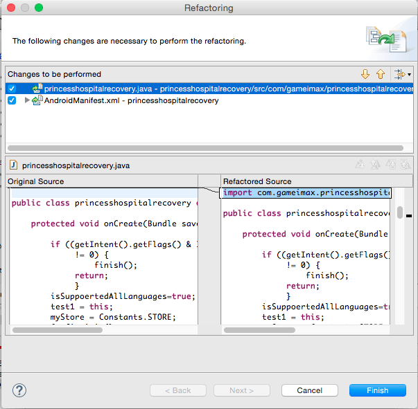Click 'finish();' line in Original Source

[x=116, y=265]
